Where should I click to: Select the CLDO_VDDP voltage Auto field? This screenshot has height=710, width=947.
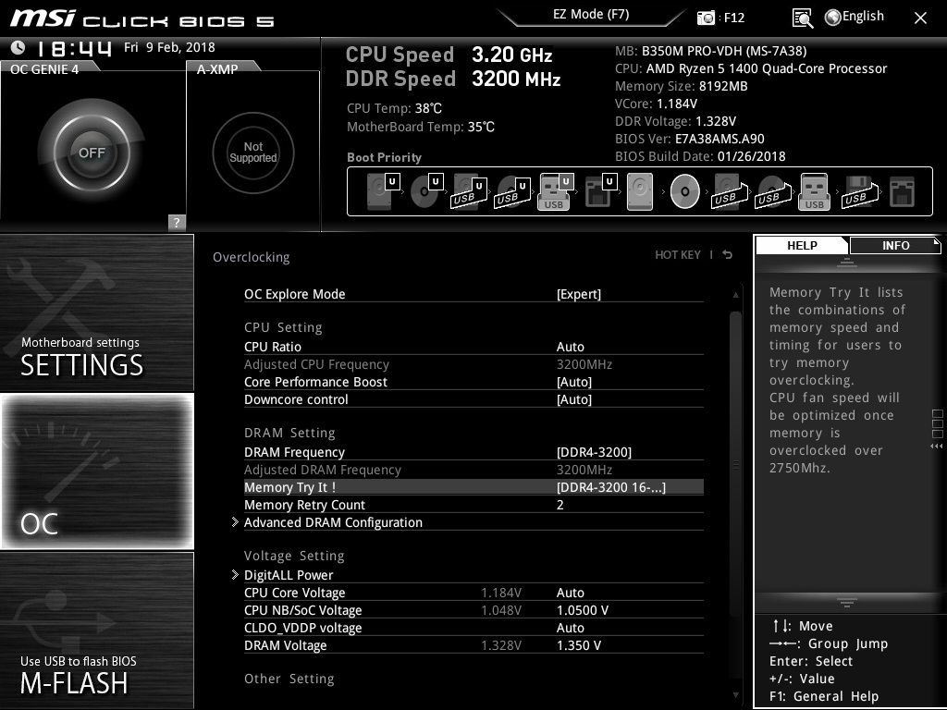click(570, 628)
